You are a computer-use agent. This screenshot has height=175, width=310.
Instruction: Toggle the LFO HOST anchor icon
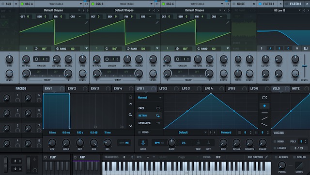tap(143, 143)
